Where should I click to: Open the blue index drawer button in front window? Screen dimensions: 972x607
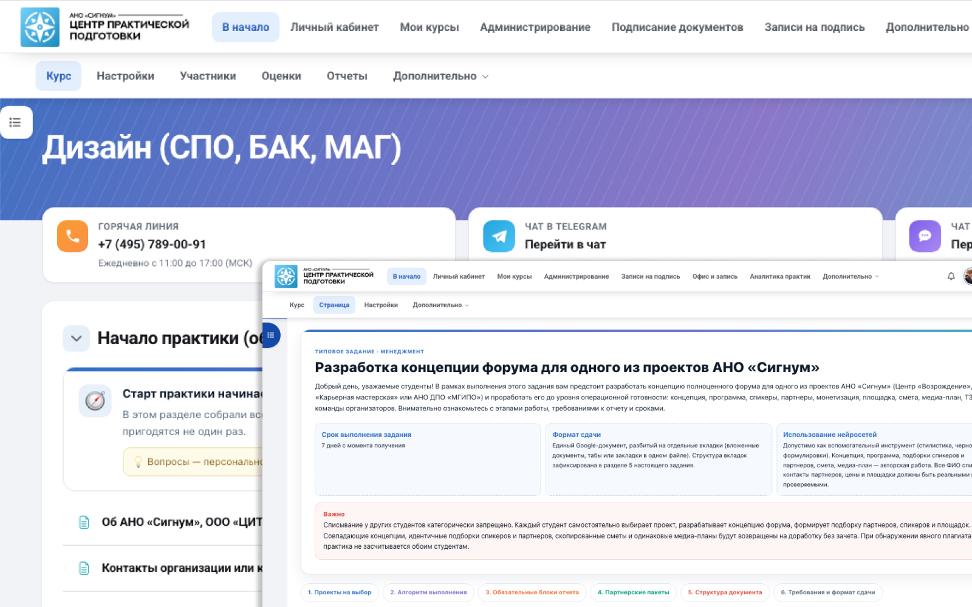pos(271,335)
